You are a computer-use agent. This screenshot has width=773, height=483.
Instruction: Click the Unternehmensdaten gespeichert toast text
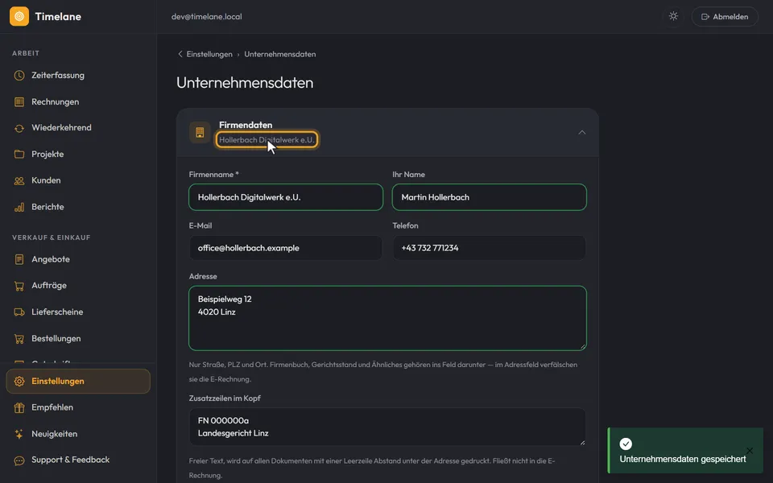[x=682, y=460]
